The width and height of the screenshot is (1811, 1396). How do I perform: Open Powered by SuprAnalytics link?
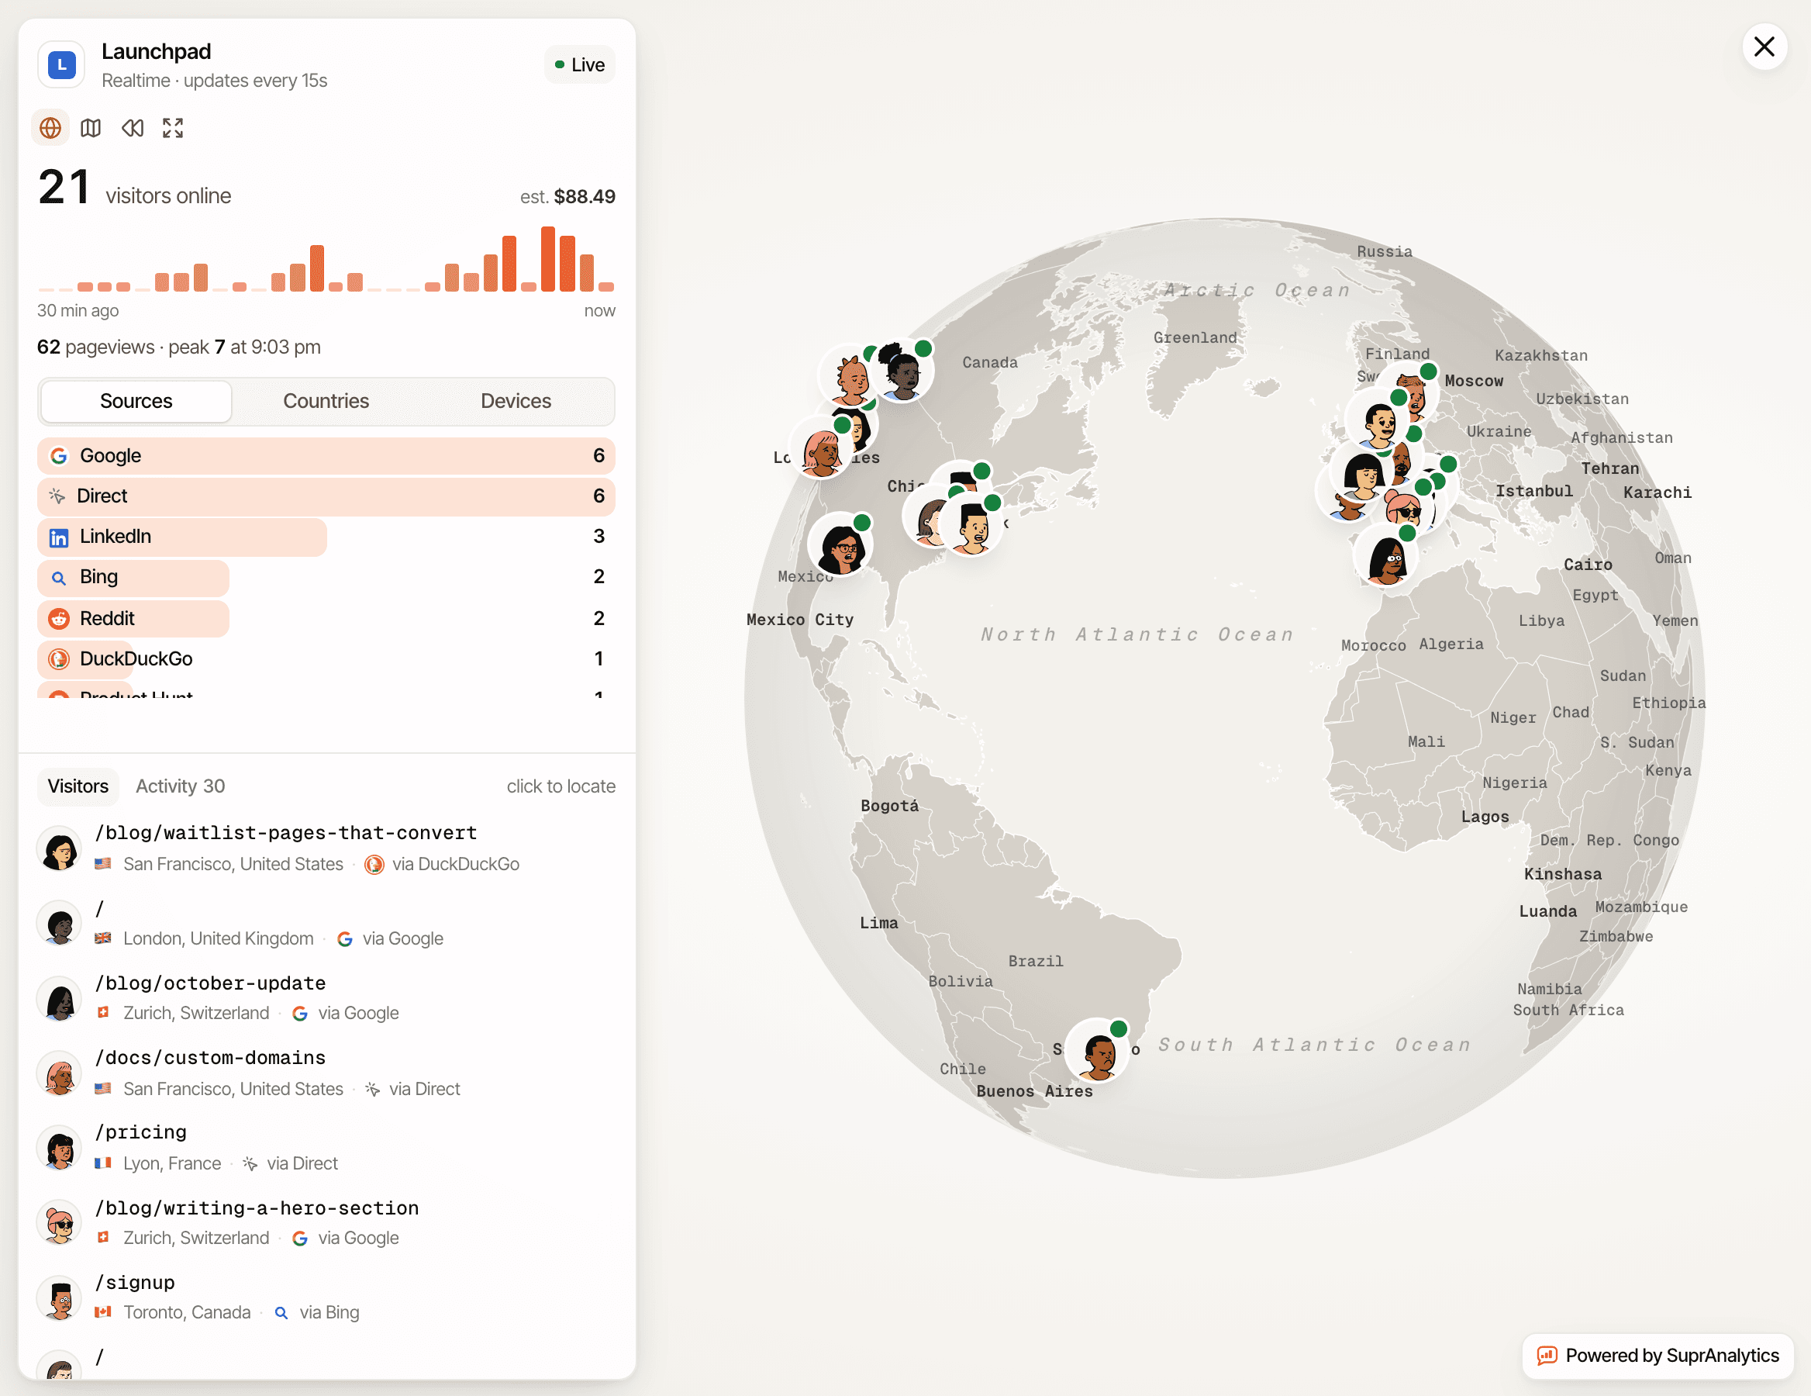tap(1657, 1356)
